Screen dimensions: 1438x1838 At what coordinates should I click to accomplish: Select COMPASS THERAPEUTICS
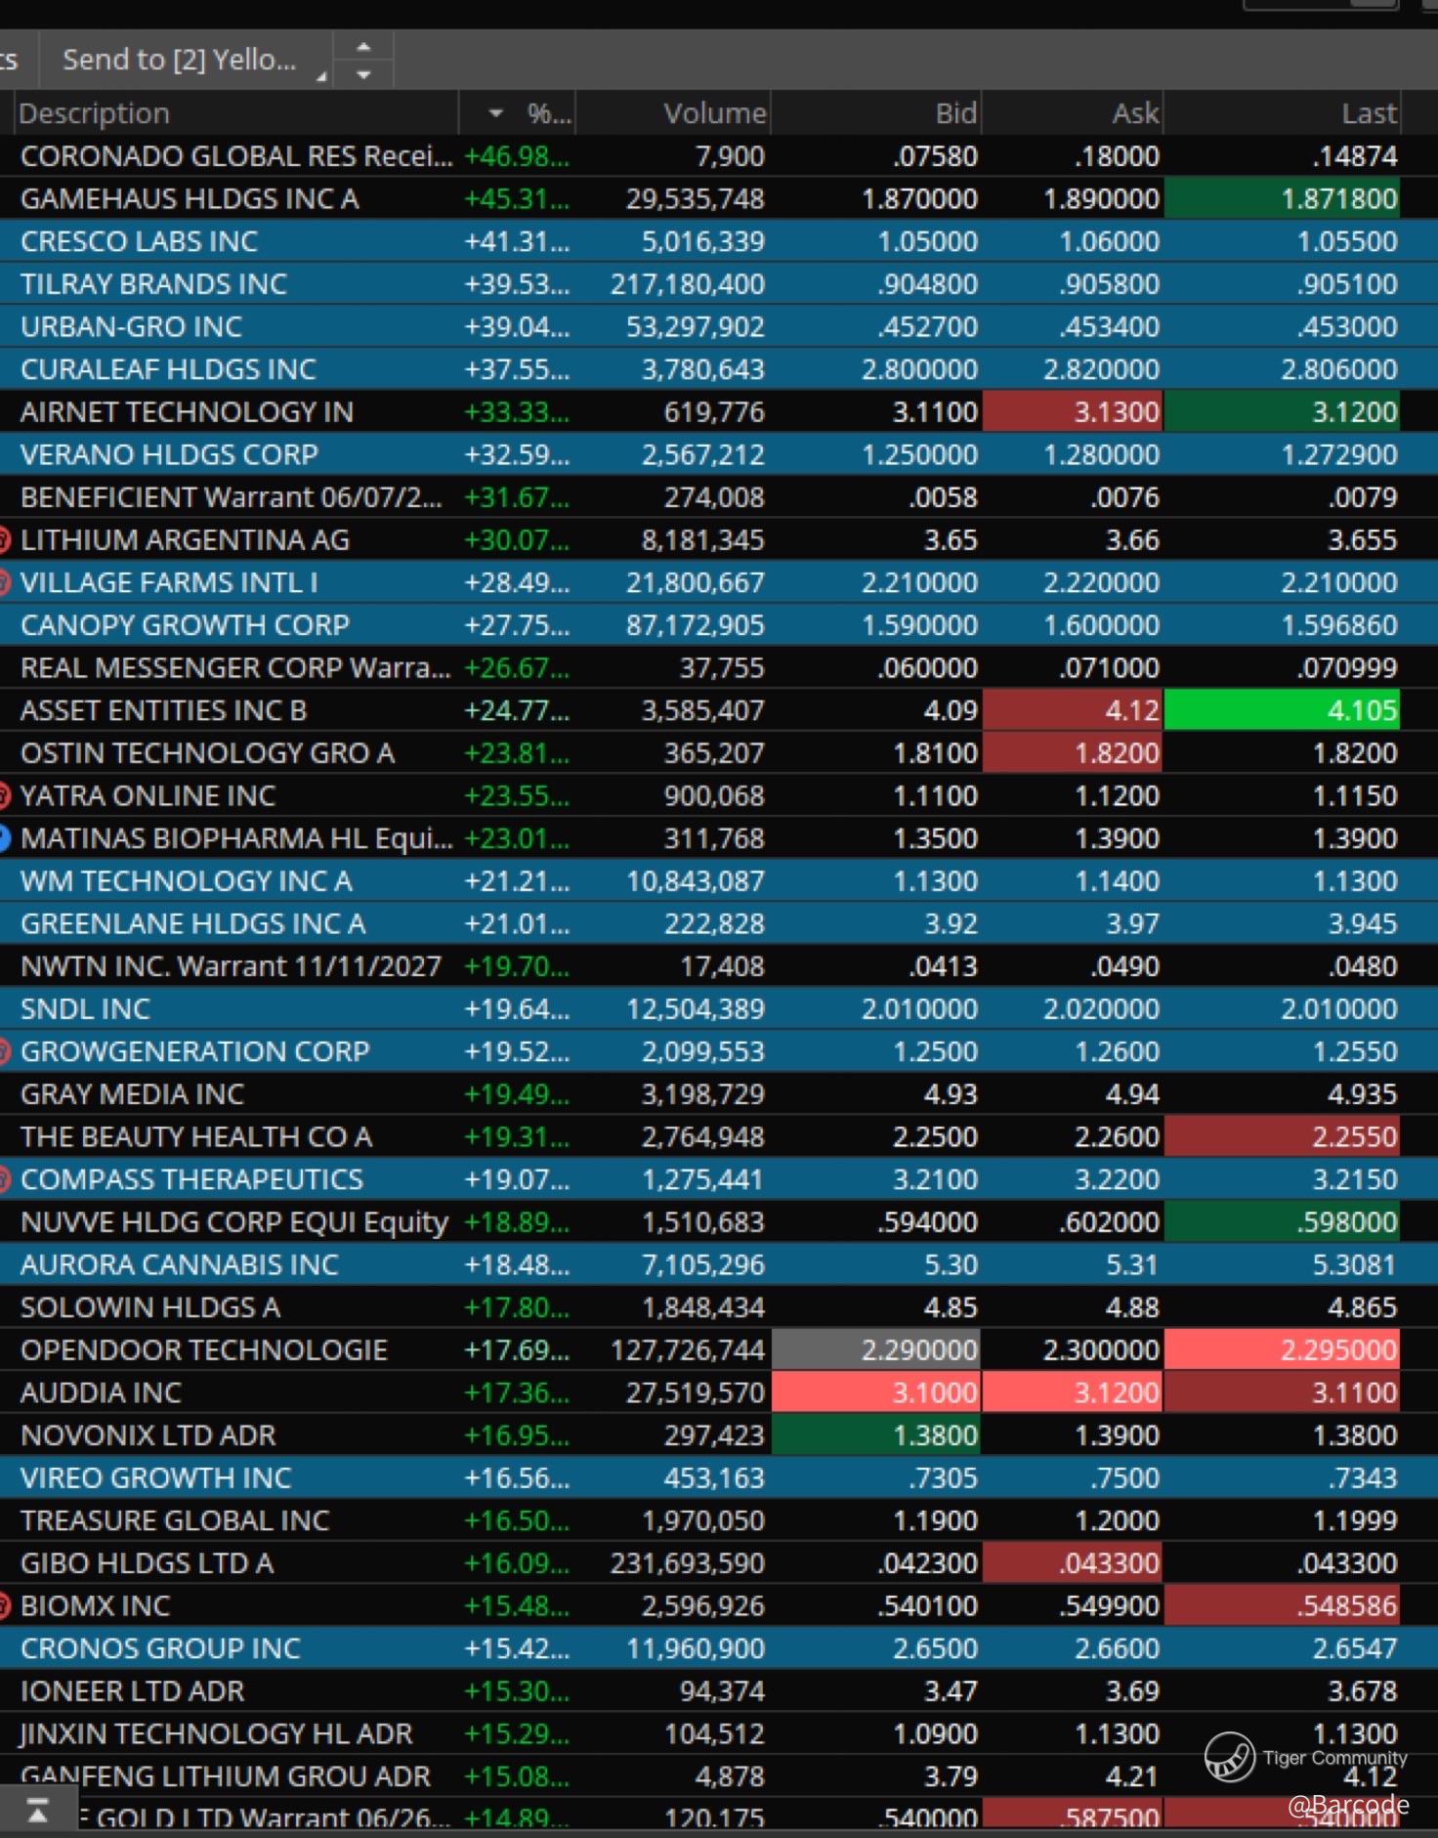[191, 1180]
